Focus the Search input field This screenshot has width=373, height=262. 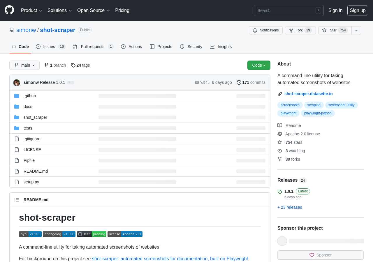[286, 10]
